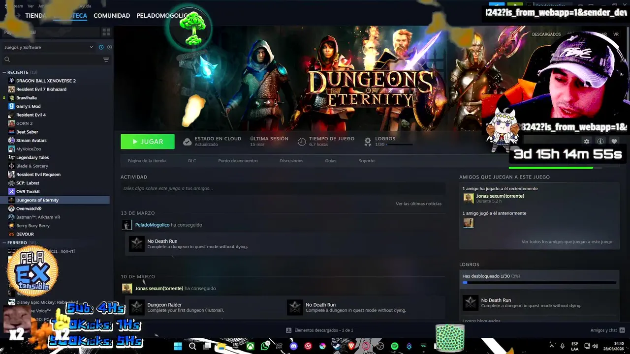The image size is (630, 354).
Task: Click Ver las últimas noticias link
Action: 418,204
